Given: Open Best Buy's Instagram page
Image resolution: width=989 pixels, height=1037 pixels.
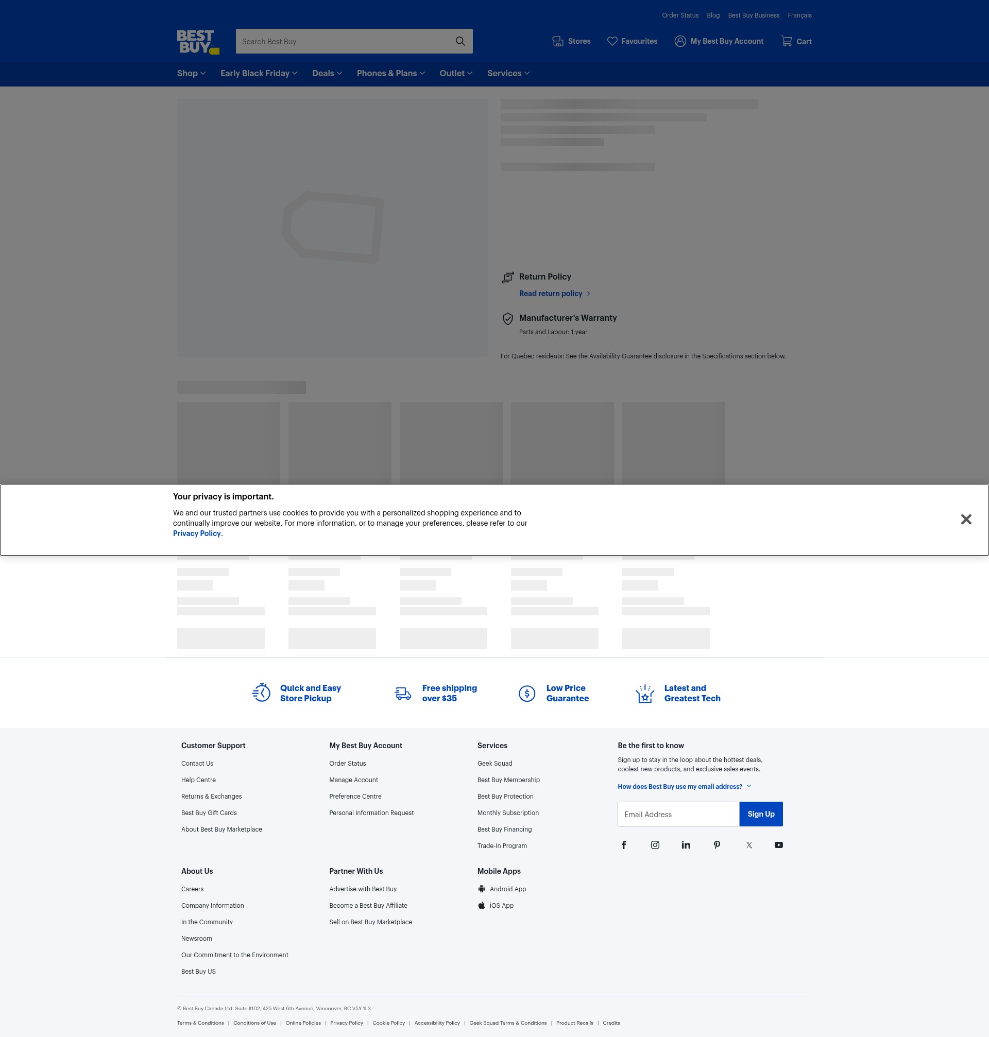Looking at the screenshot, I should (x=655, y=845).
